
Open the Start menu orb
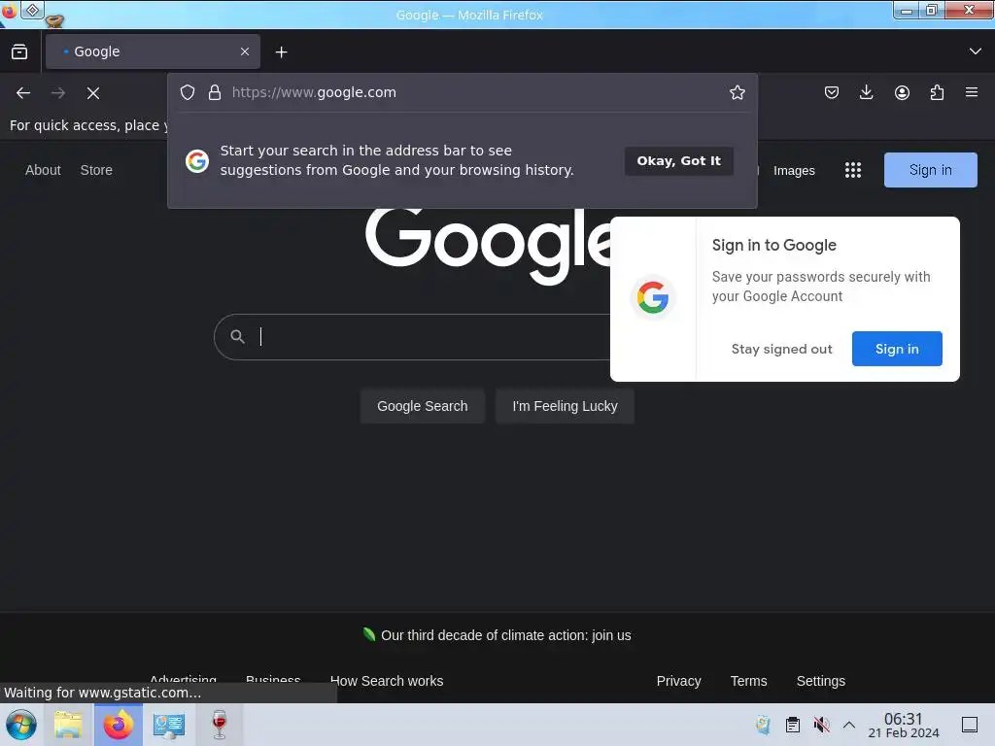click(x=21, y=725)
